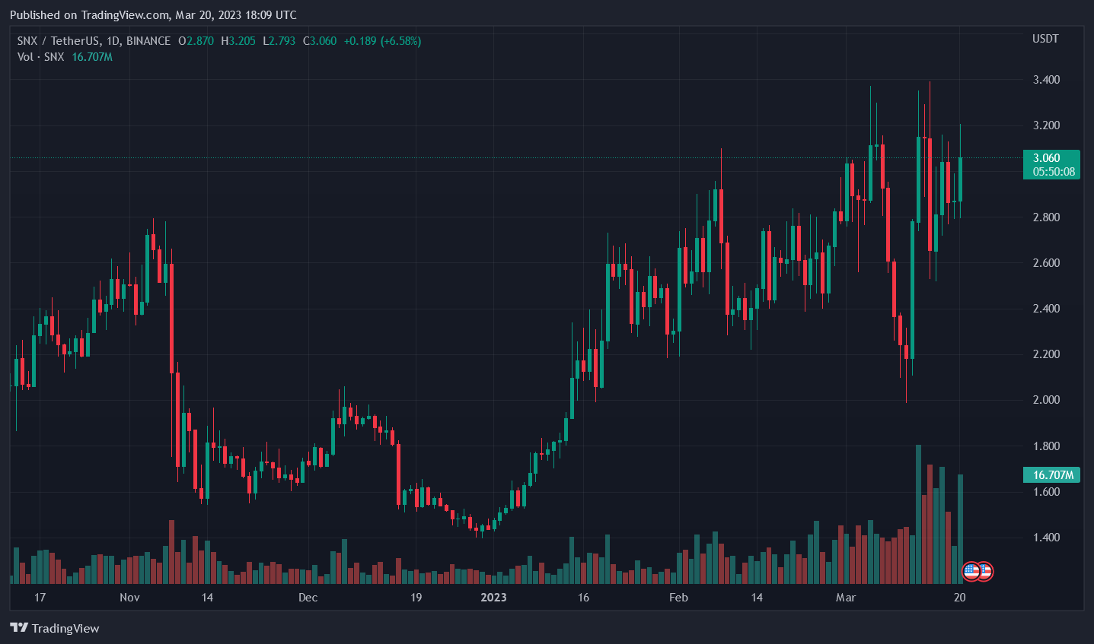Click the 17 date label on time axis
Image resolution: width=1094 pixels, height=644 pixels.
point(40,598)
